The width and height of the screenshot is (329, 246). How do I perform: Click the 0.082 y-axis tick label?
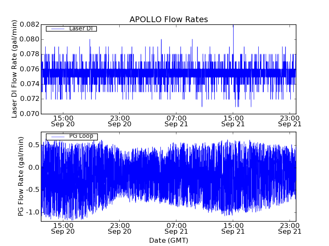pos(30,25)
